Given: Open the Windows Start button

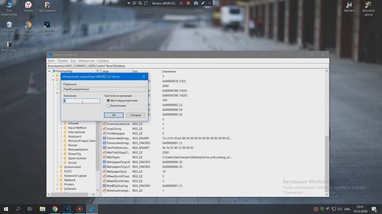Looking at the screenshot, I should [x=6, y=209].
